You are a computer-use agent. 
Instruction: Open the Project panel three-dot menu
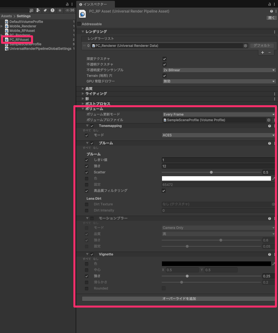click(x=72, y=4)
